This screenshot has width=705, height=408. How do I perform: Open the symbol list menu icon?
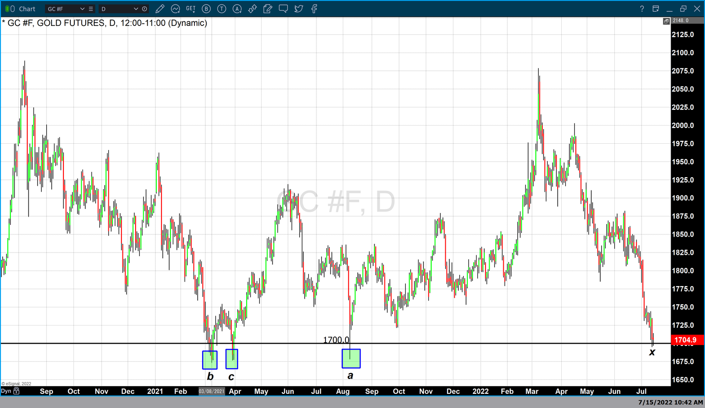coord(91,9)
